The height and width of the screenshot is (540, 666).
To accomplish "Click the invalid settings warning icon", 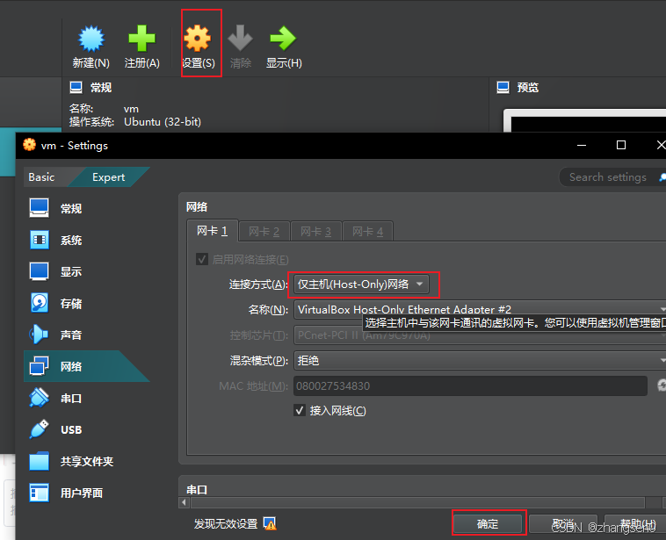I will [270, 524].
